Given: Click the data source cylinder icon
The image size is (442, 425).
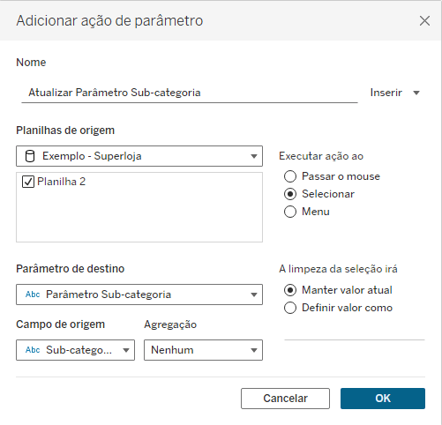Looking at the screenshot, I should tap(30, 156).
